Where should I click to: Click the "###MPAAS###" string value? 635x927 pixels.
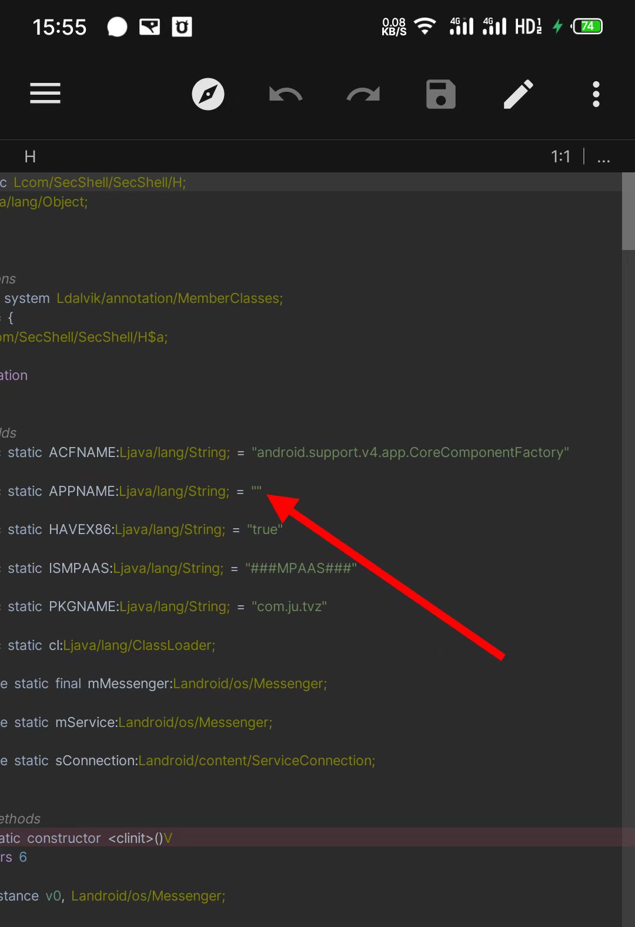[301, 568]
